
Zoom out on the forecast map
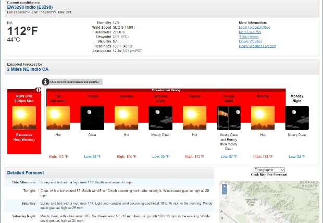pos(225,192)
